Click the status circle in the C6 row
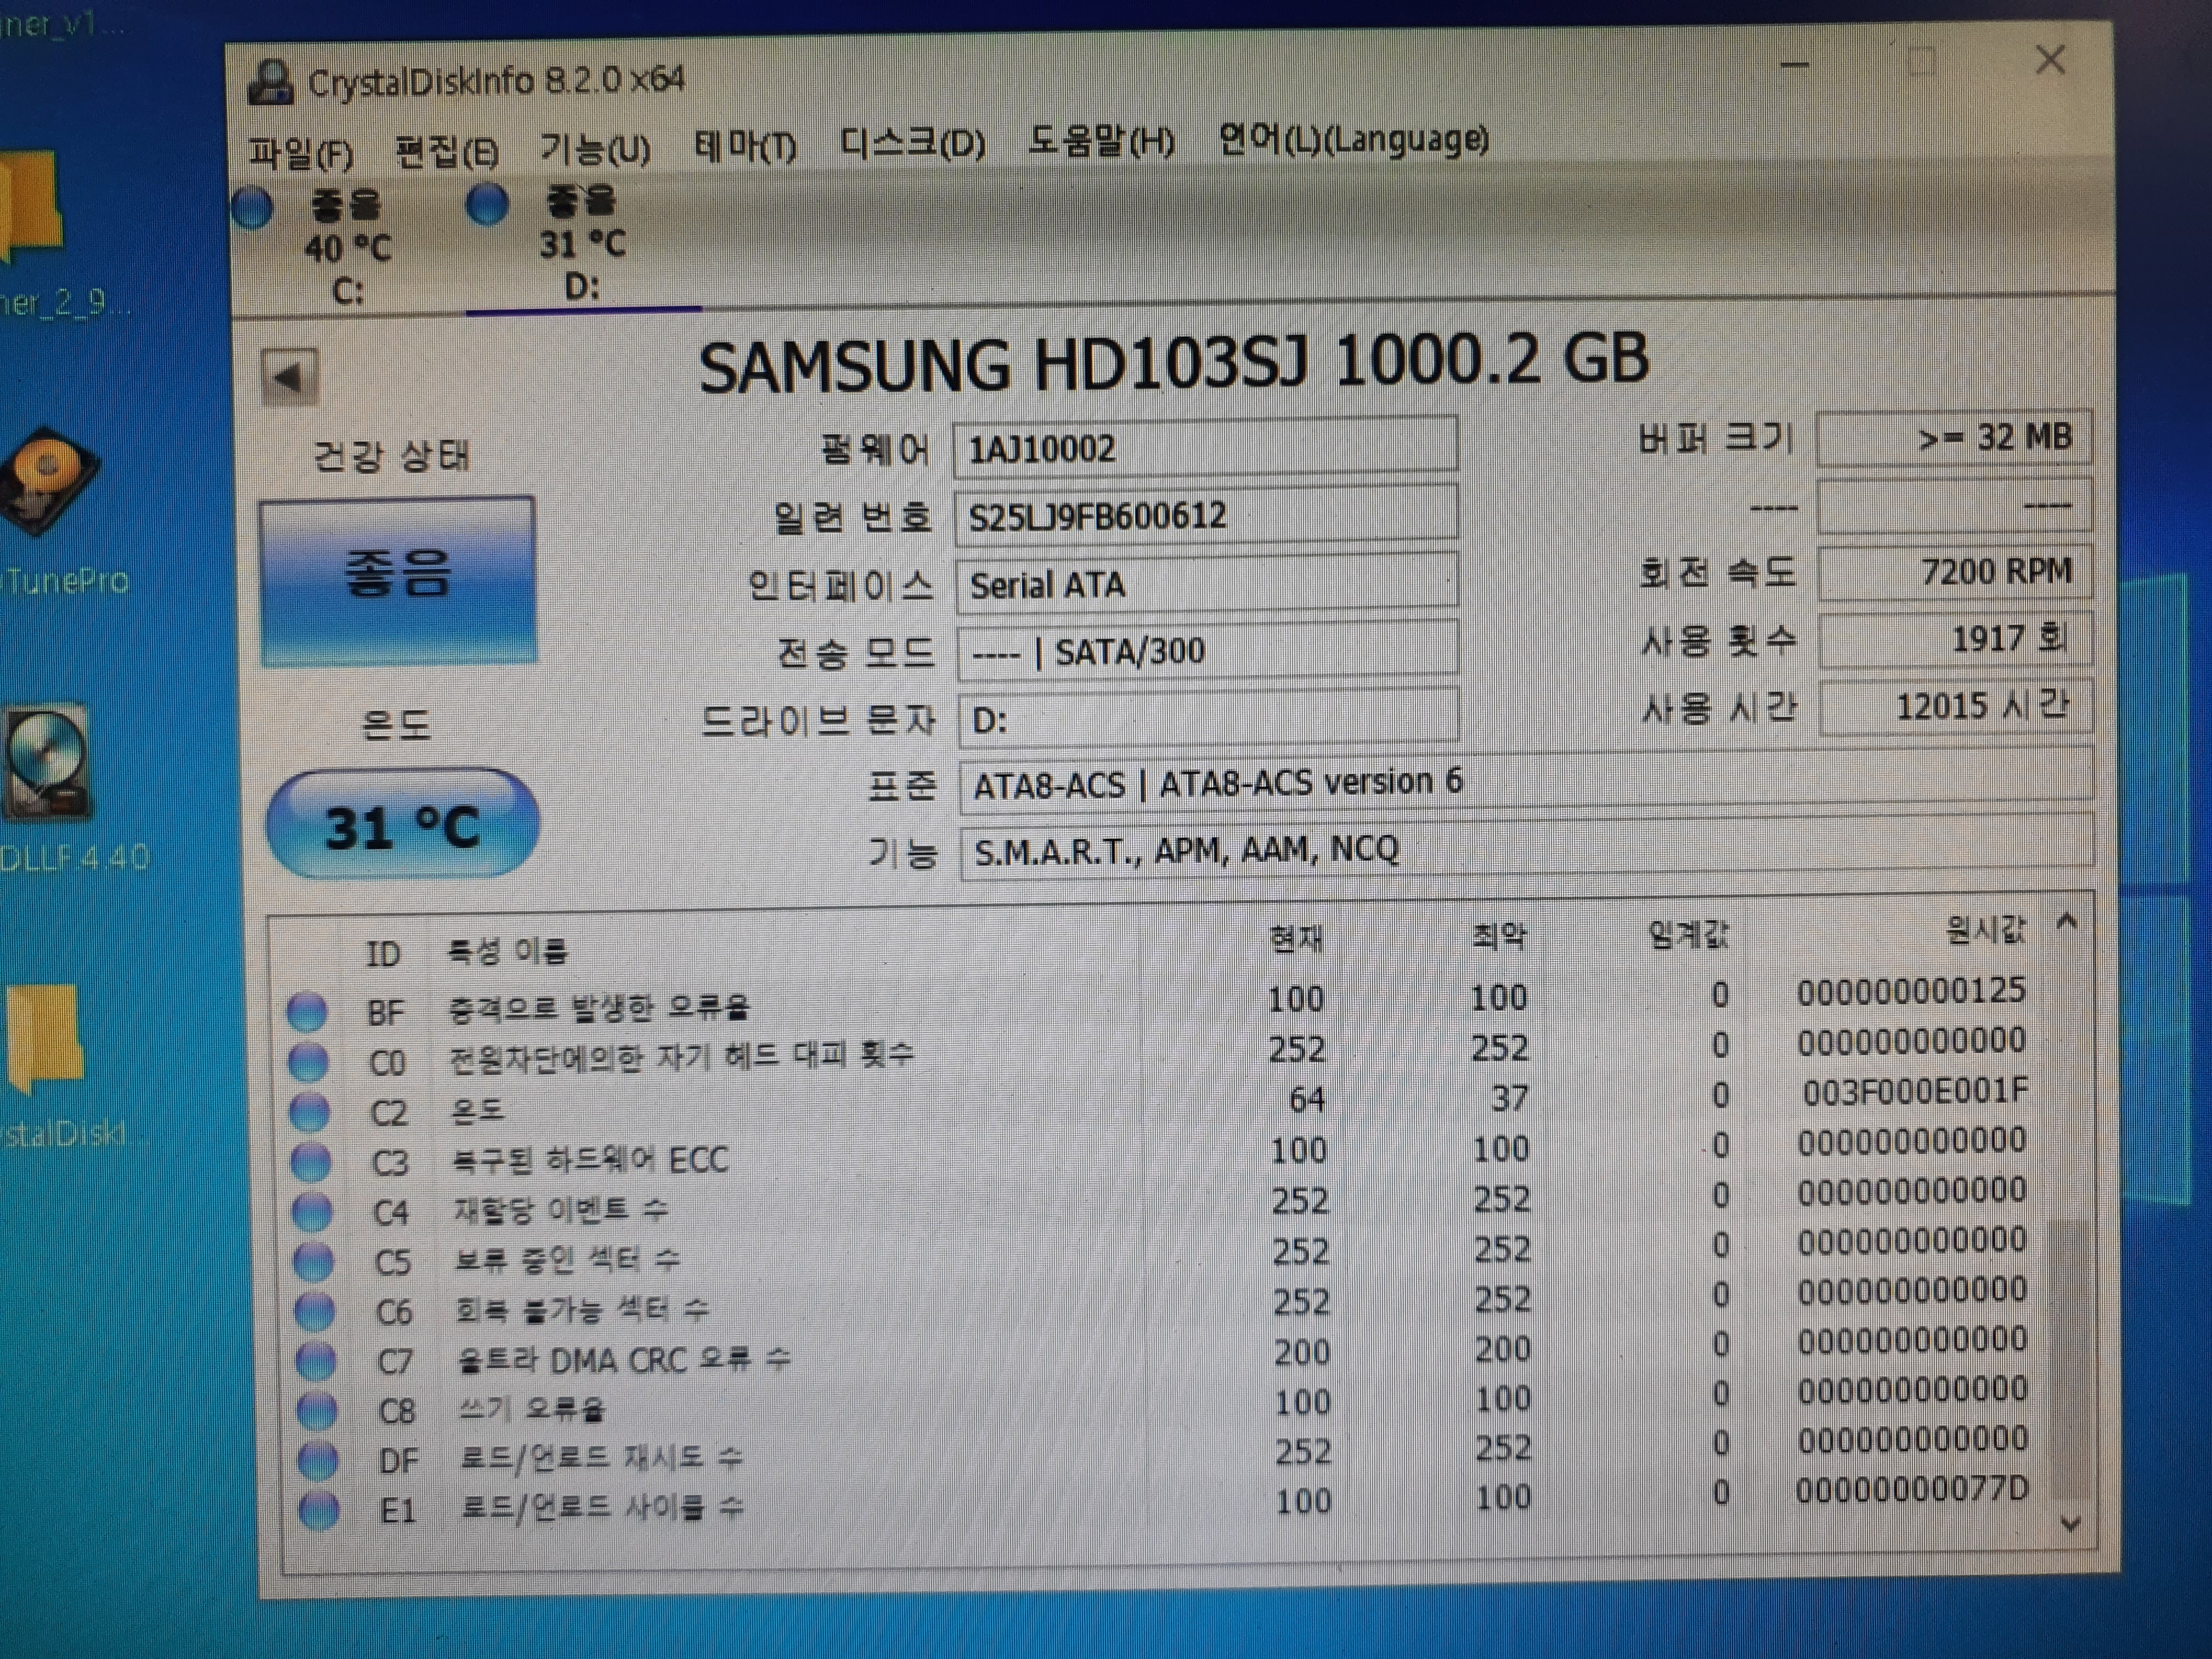 (x=314, y=1311)
